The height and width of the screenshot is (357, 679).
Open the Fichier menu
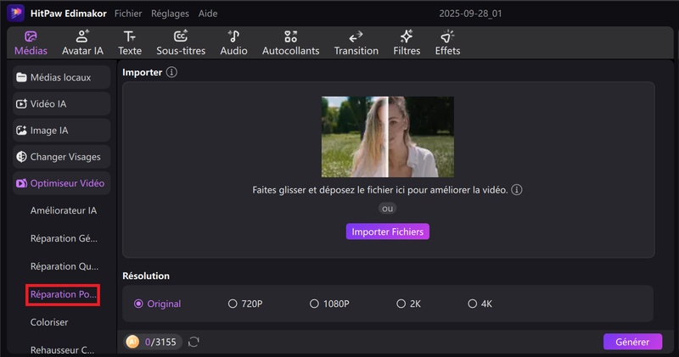pos(128,14)
